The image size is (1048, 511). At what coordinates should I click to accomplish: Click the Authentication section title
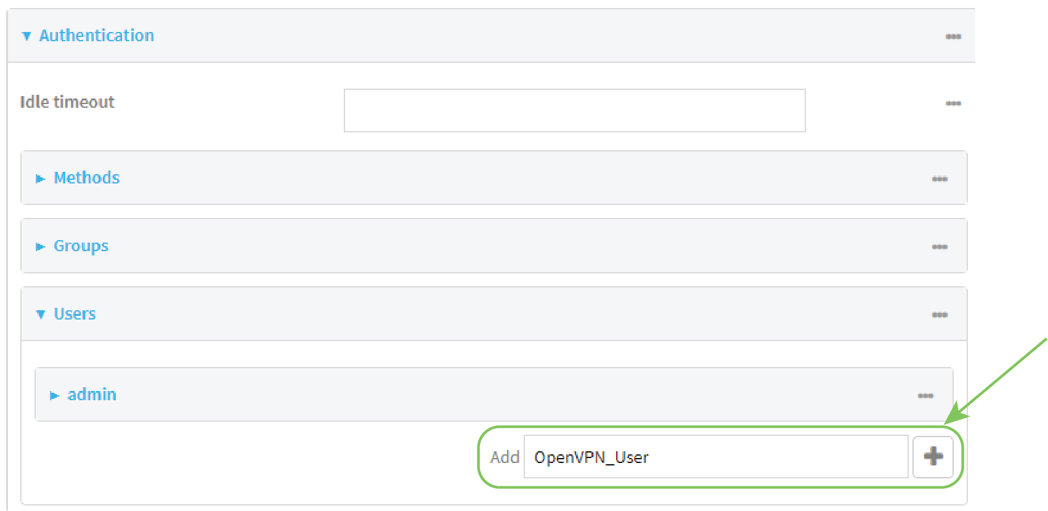(97, 36)
